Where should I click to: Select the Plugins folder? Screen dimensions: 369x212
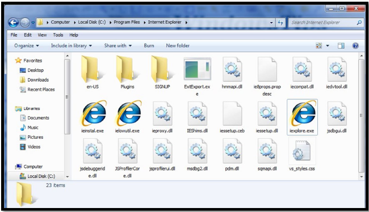127,73
